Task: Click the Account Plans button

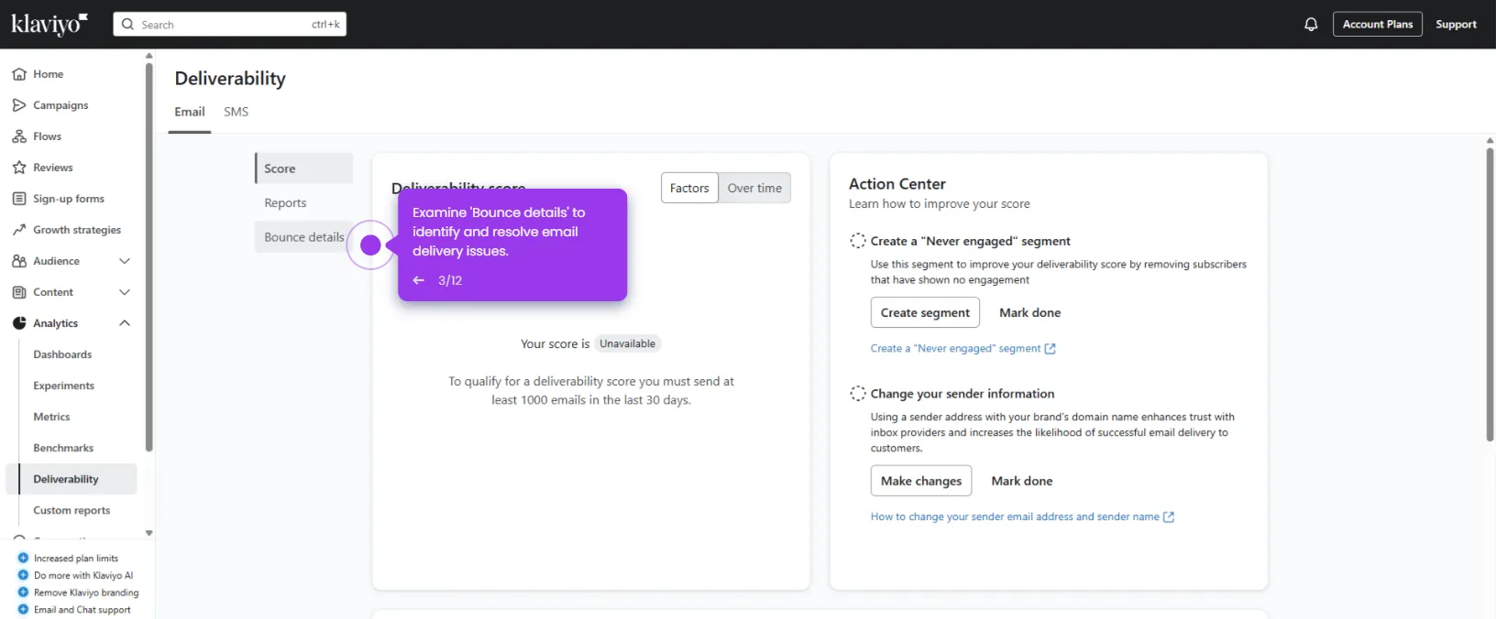Action: pyautogui.click(x=1378, y=24)
